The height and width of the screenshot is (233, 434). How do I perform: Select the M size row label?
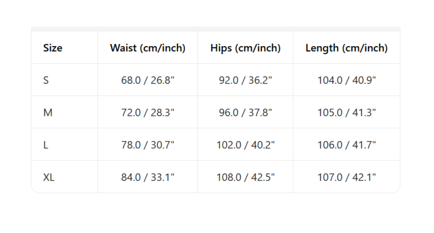[x=48, y=113]
